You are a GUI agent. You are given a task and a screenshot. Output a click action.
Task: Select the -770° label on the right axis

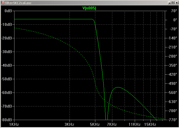[x=172, y=119]
